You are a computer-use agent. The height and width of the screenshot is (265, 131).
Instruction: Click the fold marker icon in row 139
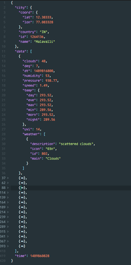(x=22, y=198)
